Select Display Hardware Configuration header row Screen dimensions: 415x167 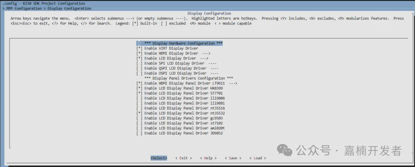[x=179, y=44]
